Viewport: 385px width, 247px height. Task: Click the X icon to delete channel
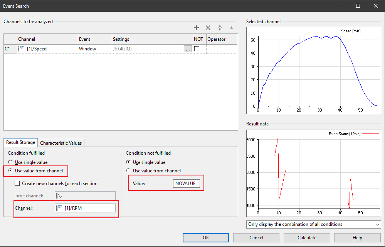[208, 28]
